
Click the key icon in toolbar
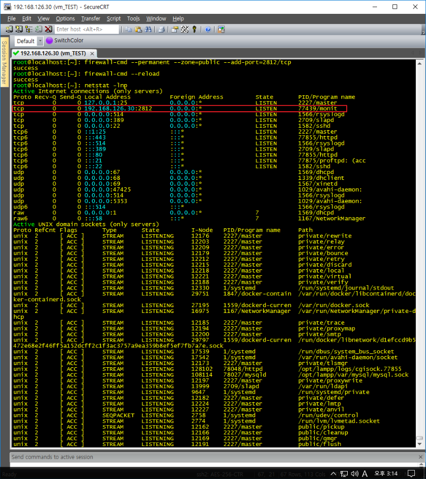(194, 29)
